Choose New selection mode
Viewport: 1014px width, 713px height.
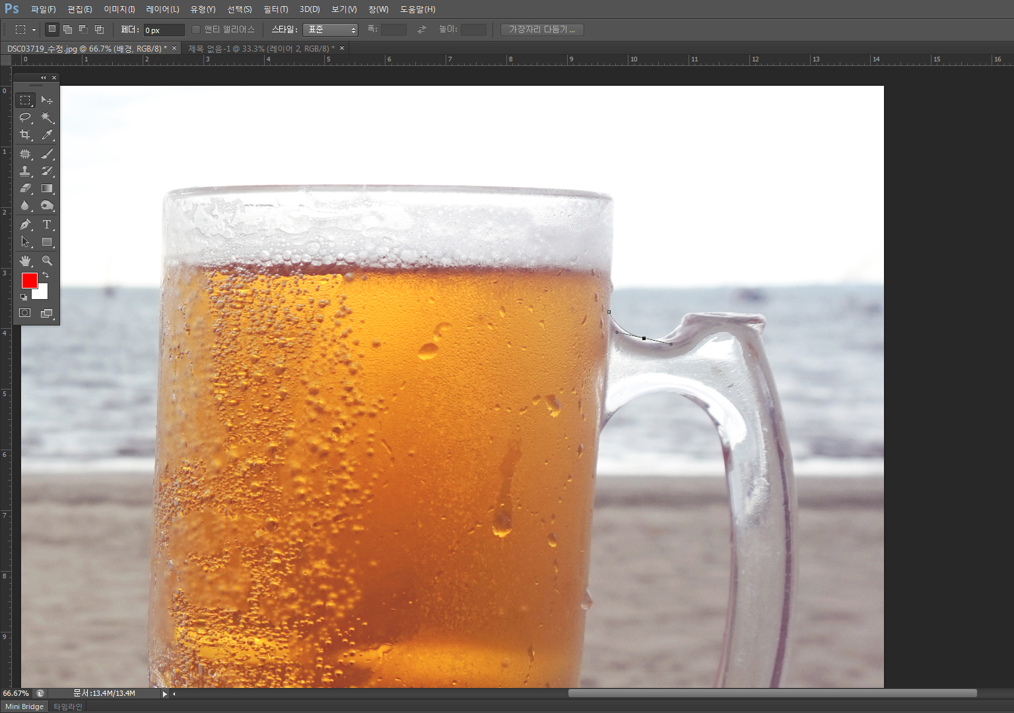[x=52, y=29]
